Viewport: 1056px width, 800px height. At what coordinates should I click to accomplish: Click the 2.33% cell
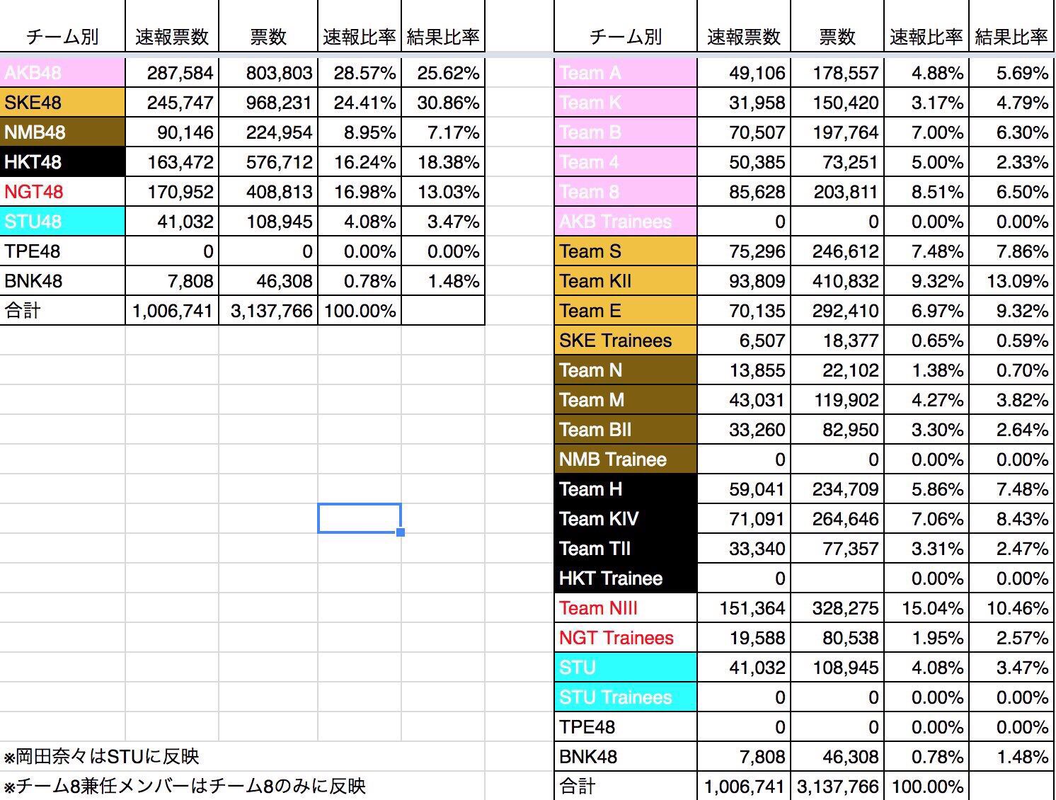click(x=1011, y=162)
